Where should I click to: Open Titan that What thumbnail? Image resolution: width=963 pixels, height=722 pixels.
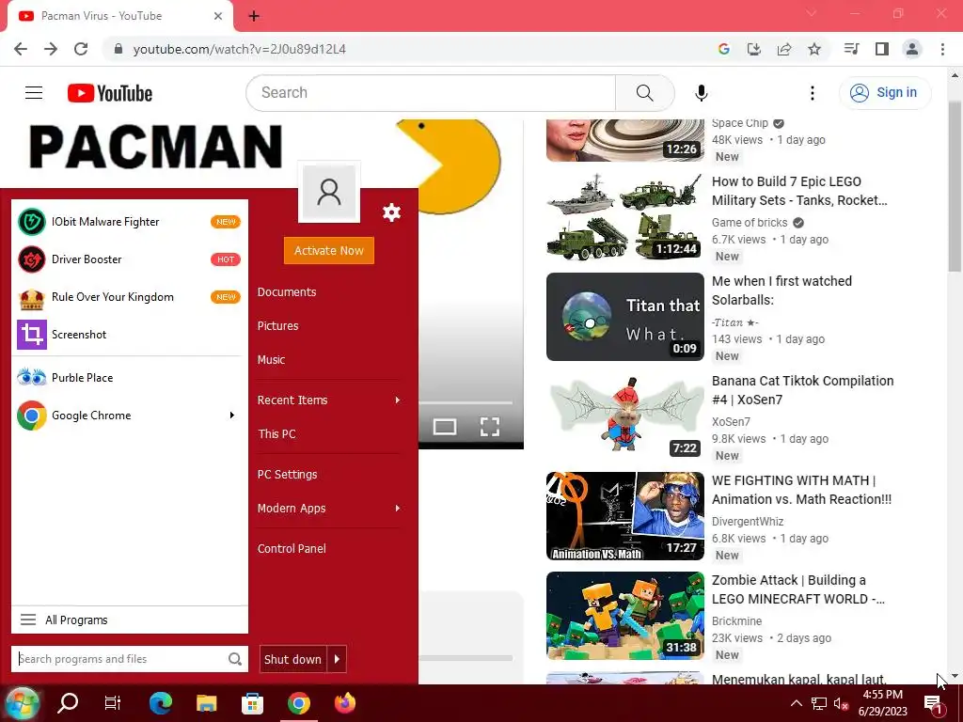[625, 317]
